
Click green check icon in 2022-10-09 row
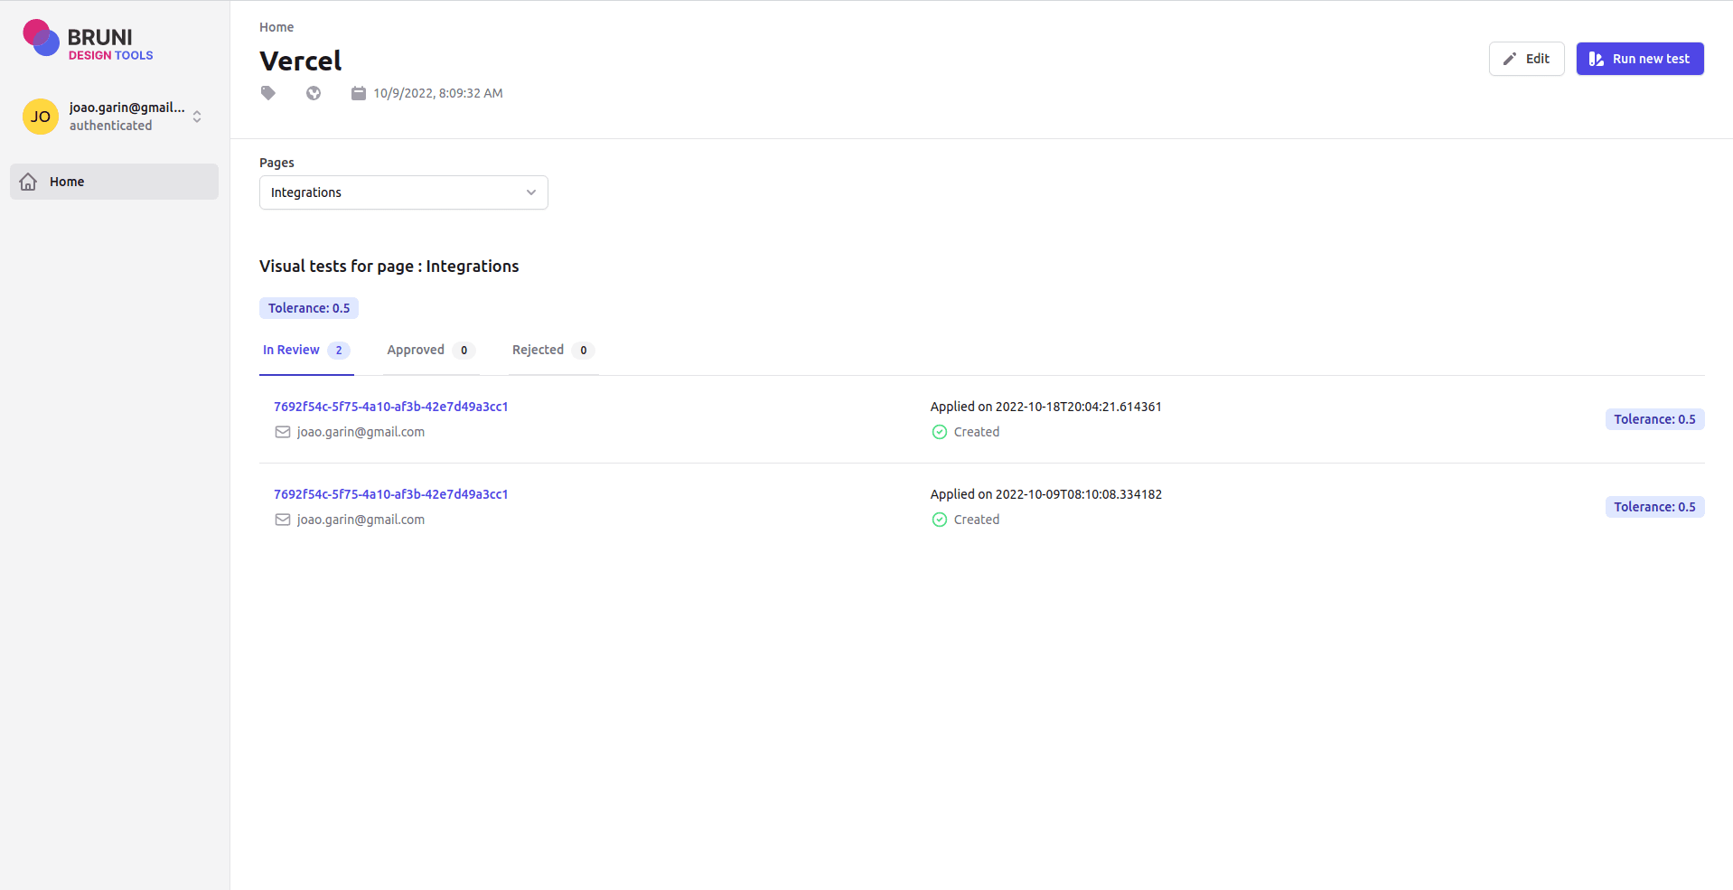[x=940, y=520]
